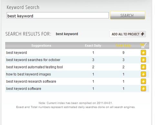The image size is (155, 125).
Task: Select 'best keyword software' suggestion
Action: click(24, 89)
